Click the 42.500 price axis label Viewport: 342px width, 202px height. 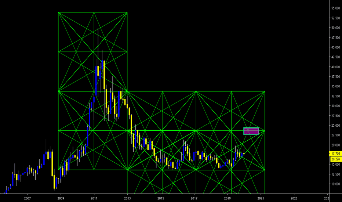point(336,57)
